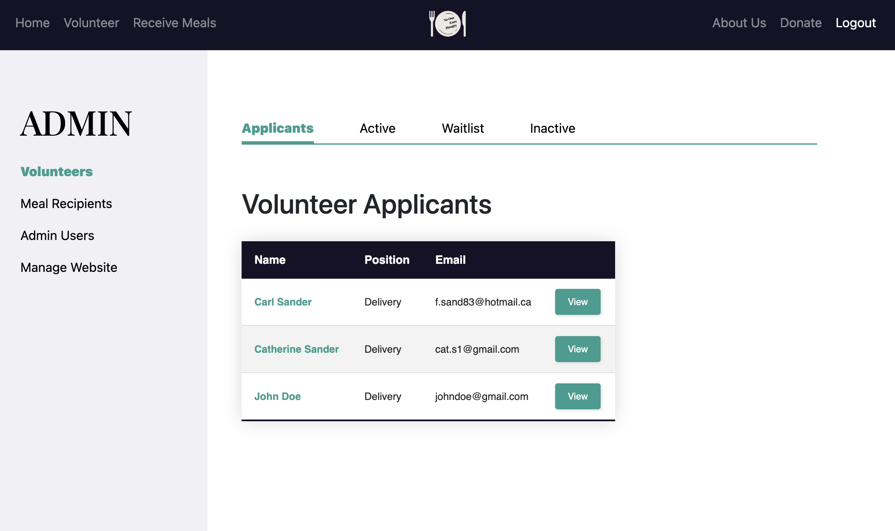Open Carl Sander name link

click(x=283, y=302)
